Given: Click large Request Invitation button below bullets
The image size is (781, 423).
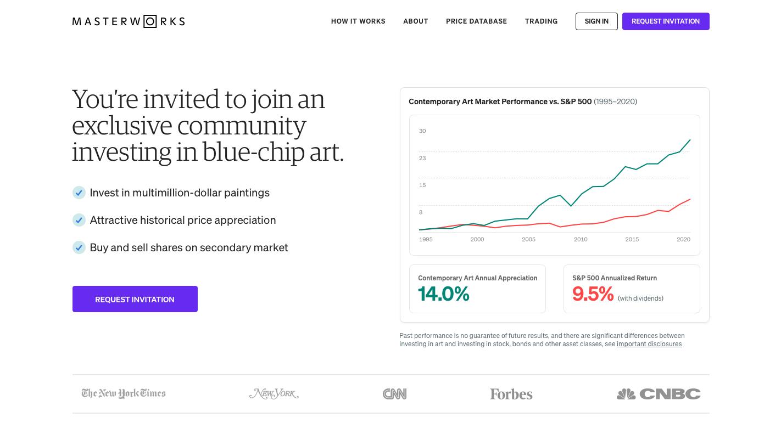Looking at the screenshot, I should (x=135, y=299).
